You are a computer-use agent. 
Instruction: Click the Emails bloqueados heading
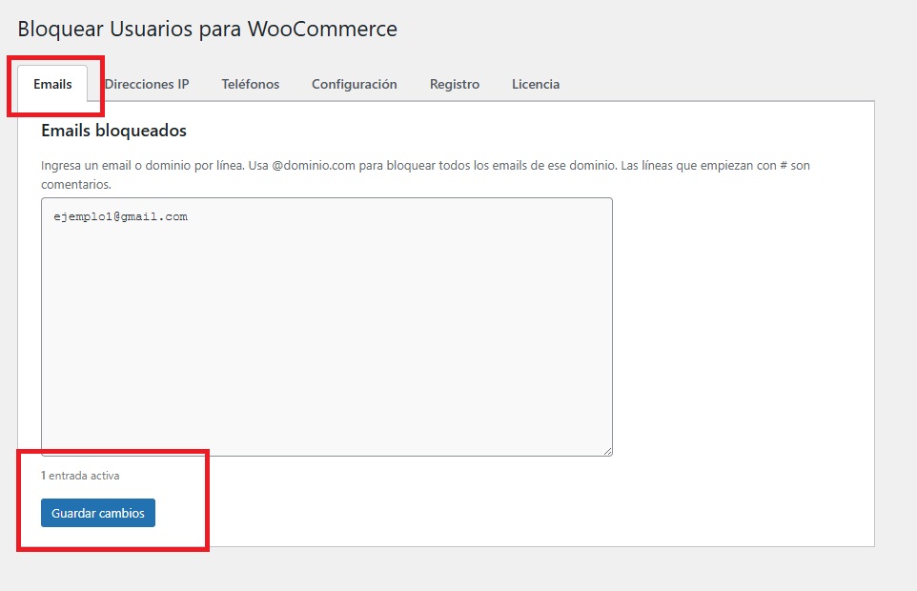tap(113, 131)
